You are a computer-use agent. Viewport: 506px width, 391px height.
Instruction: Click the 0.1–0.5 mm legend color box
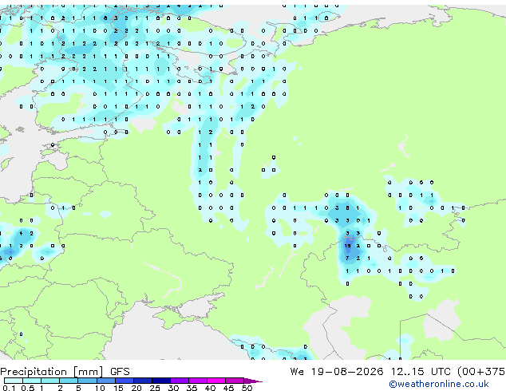tap(14, 381)
